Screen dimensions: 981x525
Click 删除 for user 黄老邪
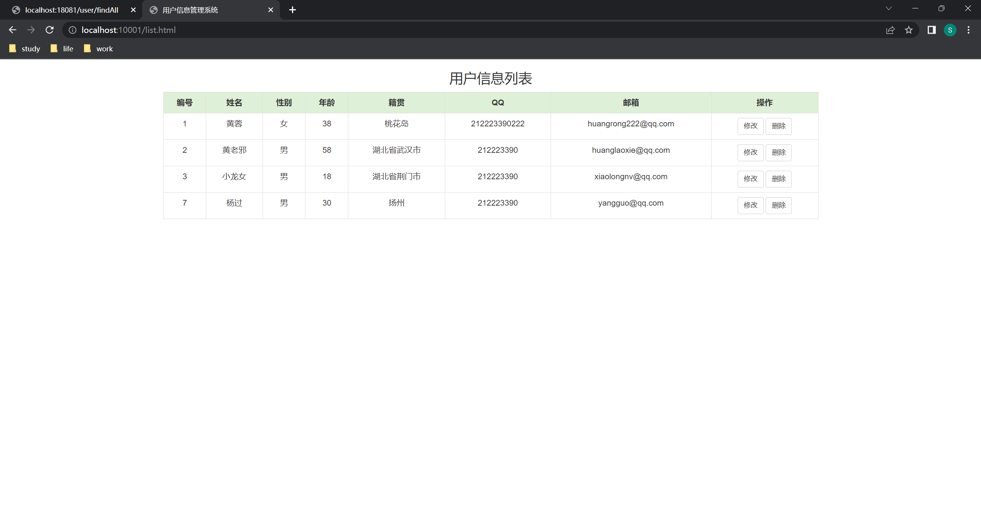click(x=778, y=152)
